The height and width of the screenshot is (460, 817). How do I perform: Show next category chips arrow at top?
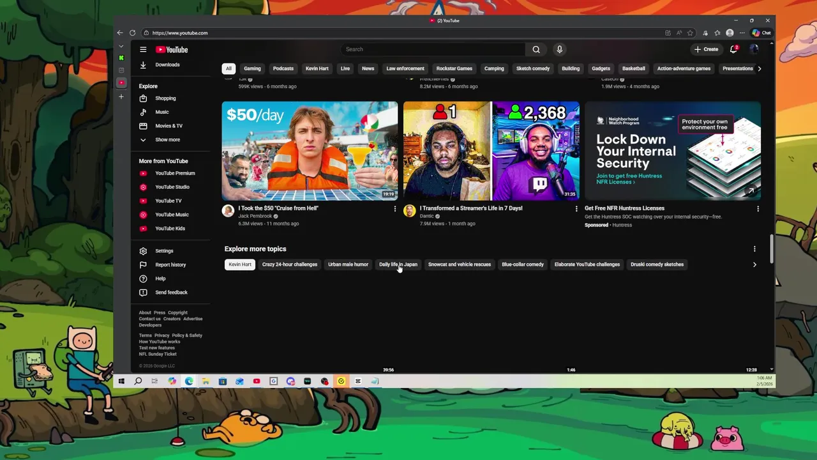click(759, 68)
